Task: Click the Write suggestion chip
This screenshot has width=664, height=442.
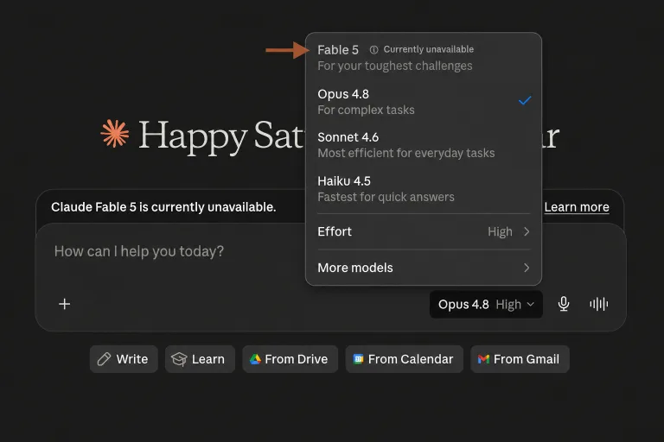Action: 124,359
